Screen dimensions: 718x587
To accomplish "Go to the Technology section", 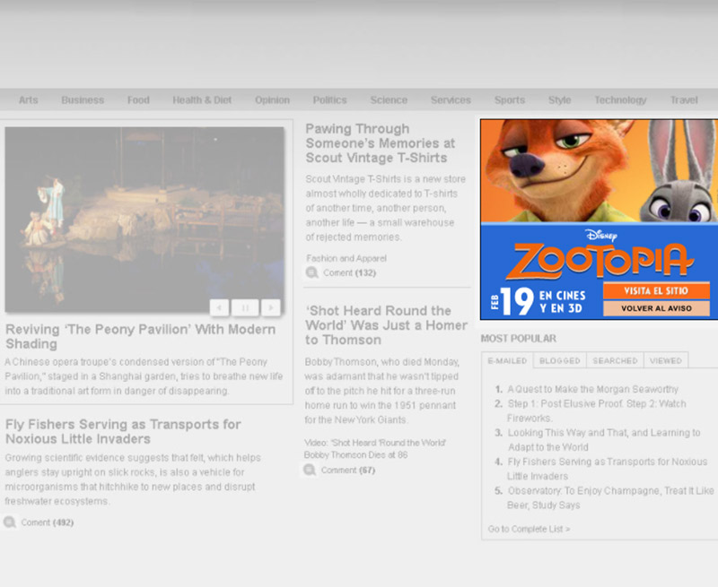I will point(620,100).
